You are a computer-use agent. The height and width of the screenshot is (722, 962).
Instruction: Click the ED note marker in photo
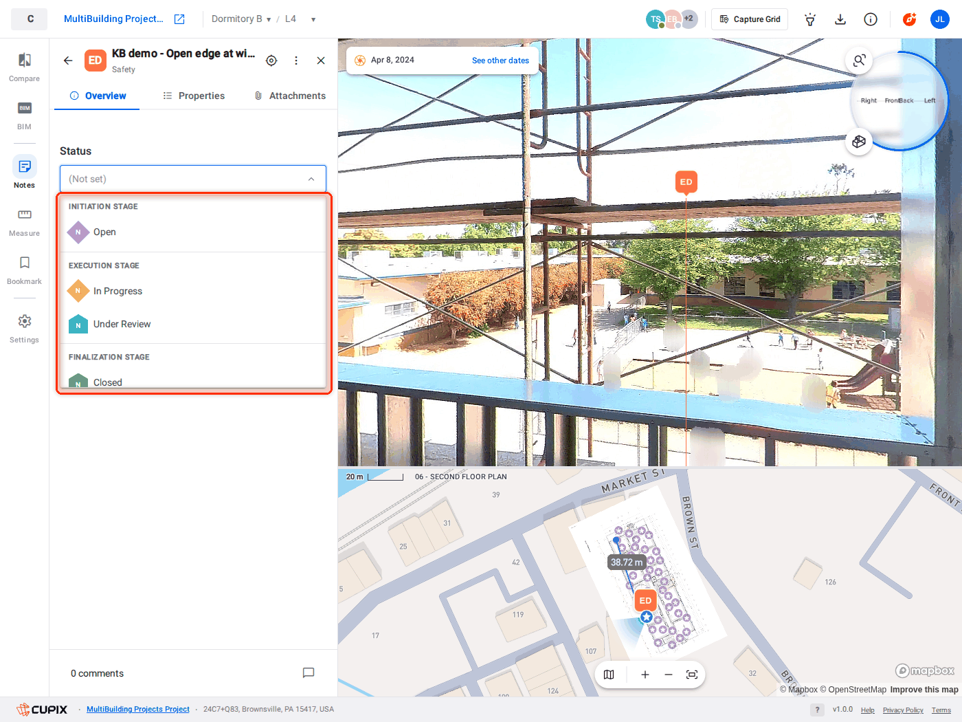[x=686, y=182]
